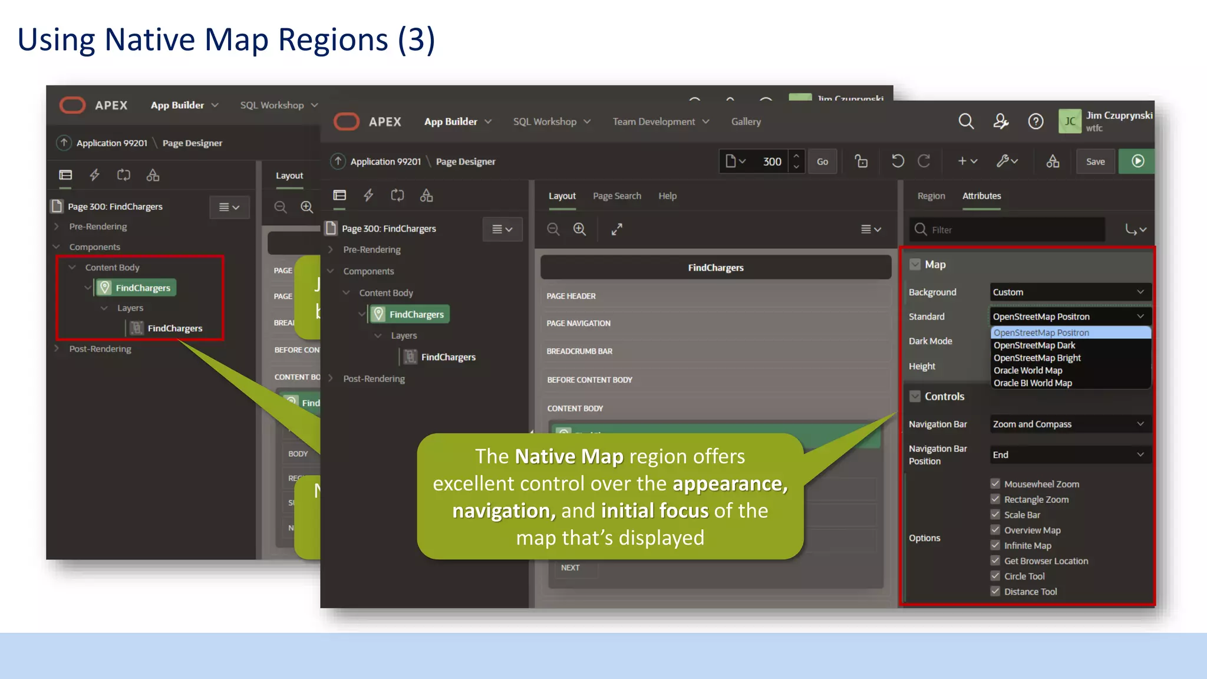Image resolution: width=1207 pixels, height=679 pixels.
Task: Open Team Development menu
Action: 661,121
